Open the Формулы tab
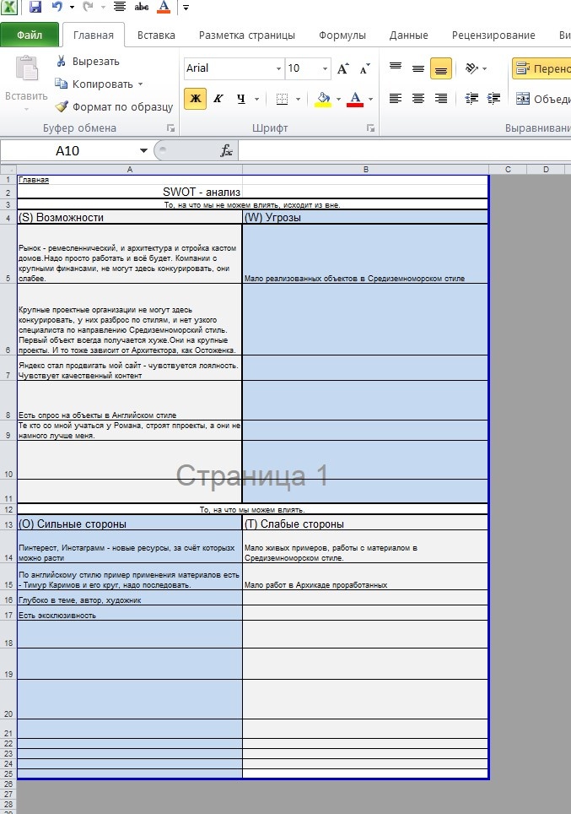The image size is (571, 814). pos(342,35)
